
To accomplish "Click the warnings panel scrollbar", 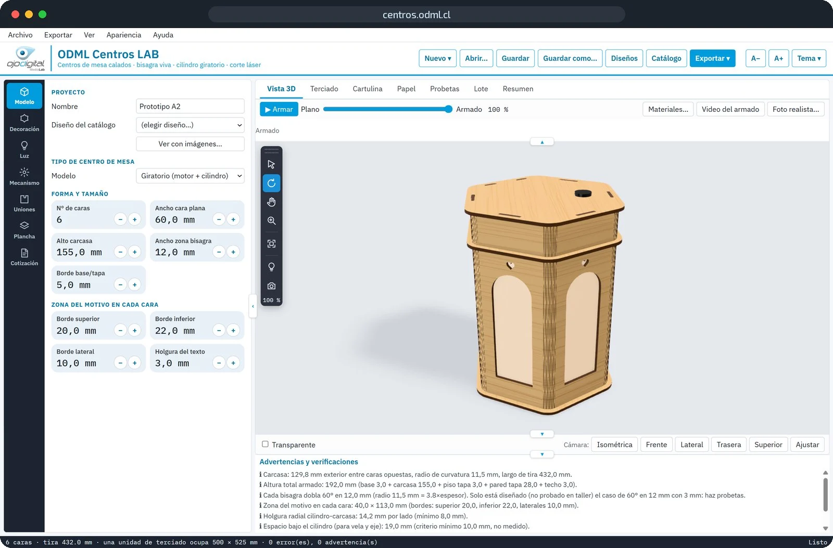I will [825, 495].
